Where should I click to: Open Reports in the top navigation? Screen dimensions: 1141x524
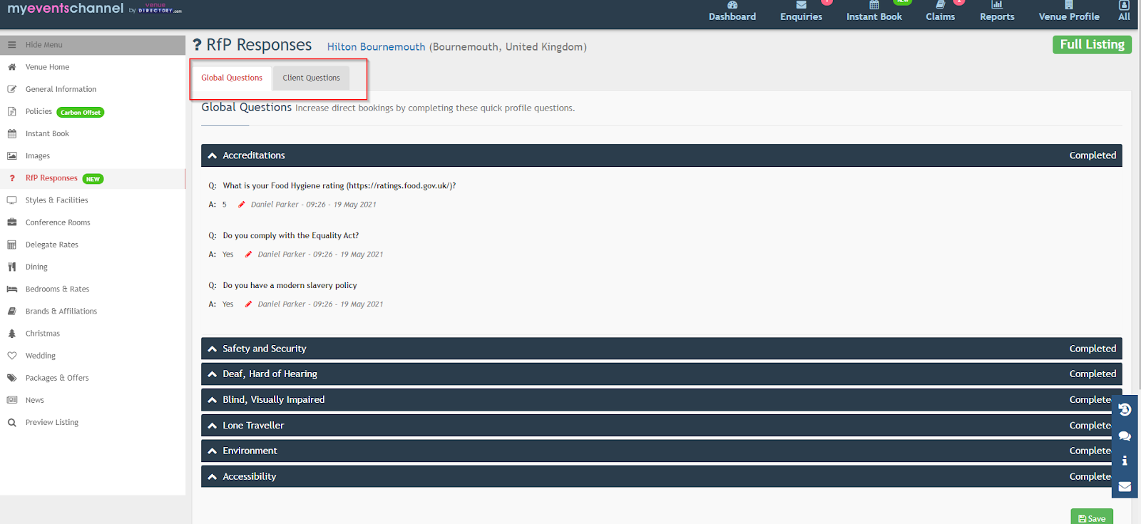pos(997,12)
